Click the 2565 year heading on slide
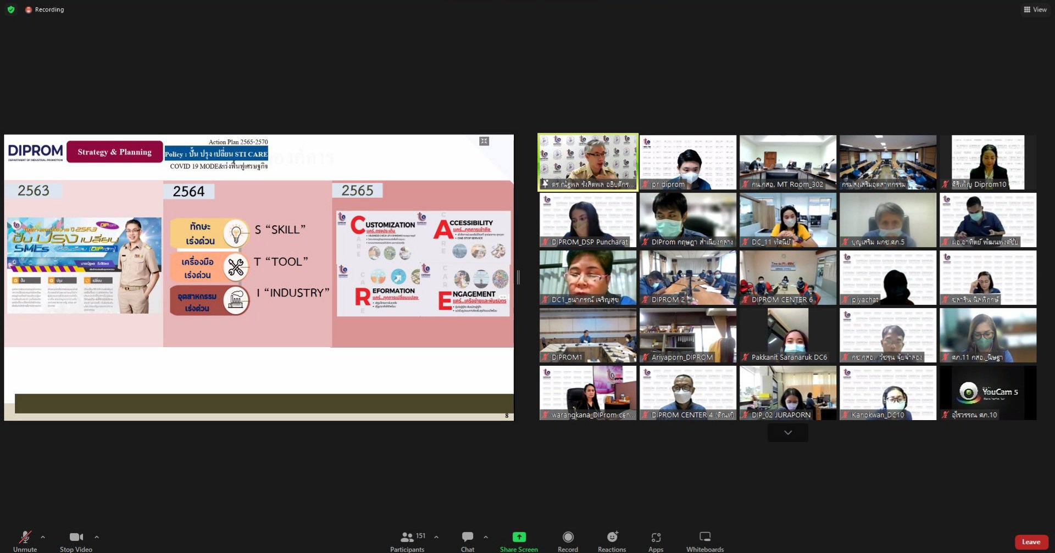The image size is (1055, 553). tap(357, 191)
